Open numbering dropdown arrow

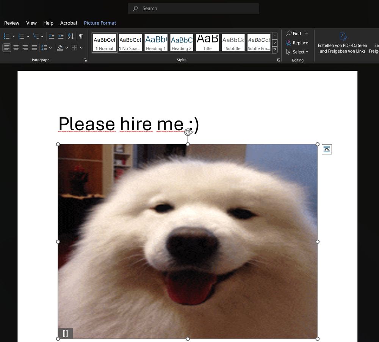coord(28,36)
